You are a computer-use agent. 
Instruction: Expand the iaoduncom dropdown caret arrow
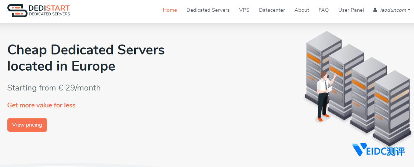click(x=409, y=10)
